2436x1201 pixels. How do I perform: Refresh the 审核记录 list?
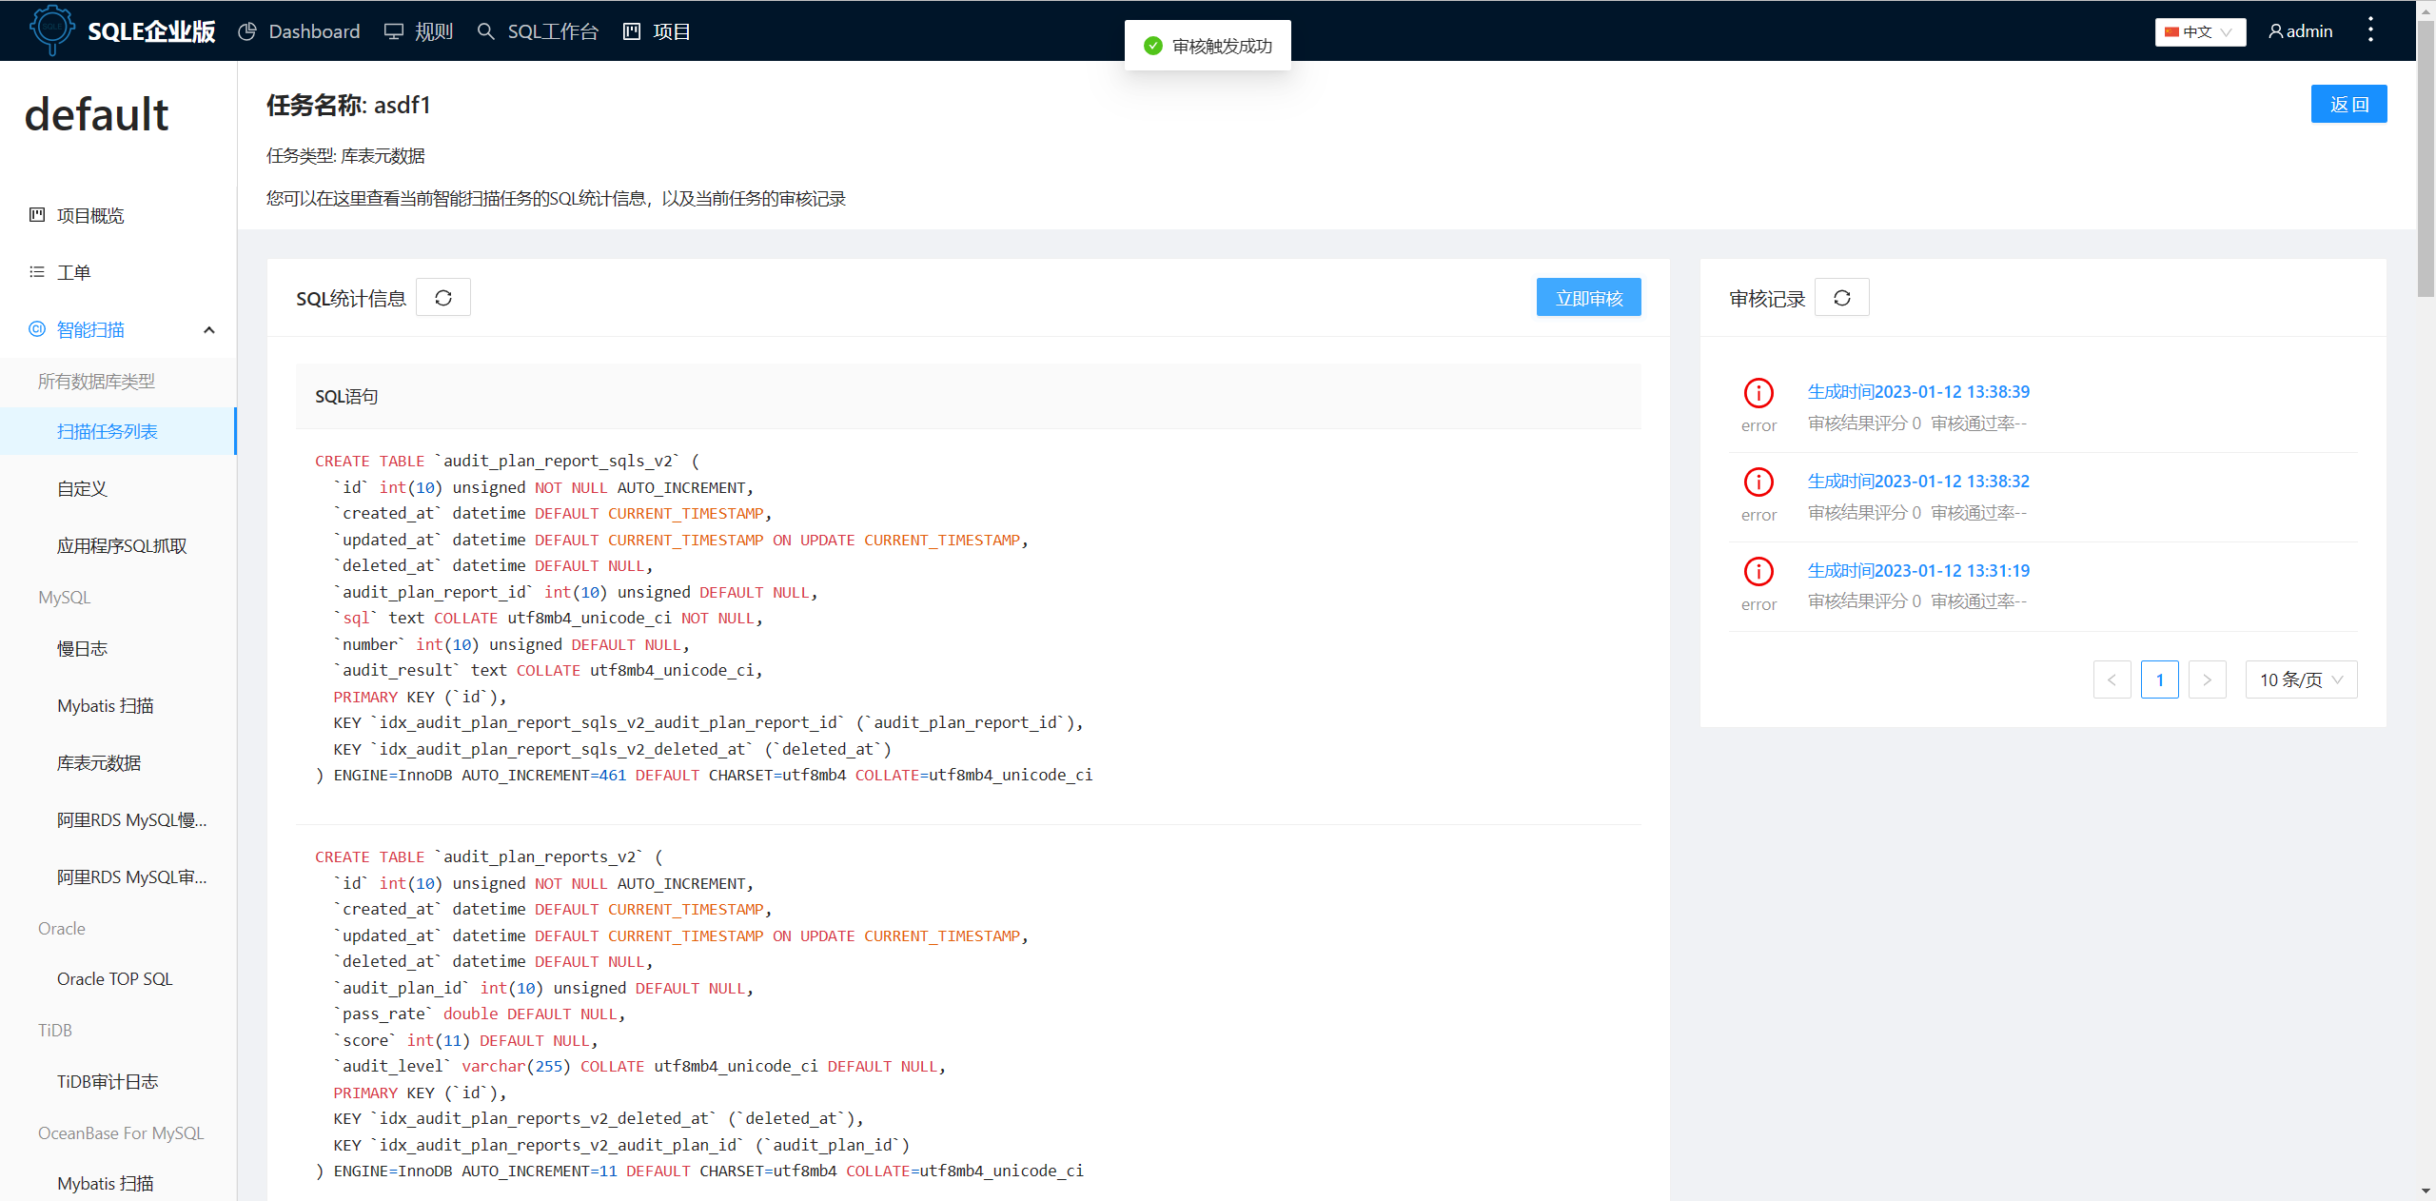coord(1840,297)
